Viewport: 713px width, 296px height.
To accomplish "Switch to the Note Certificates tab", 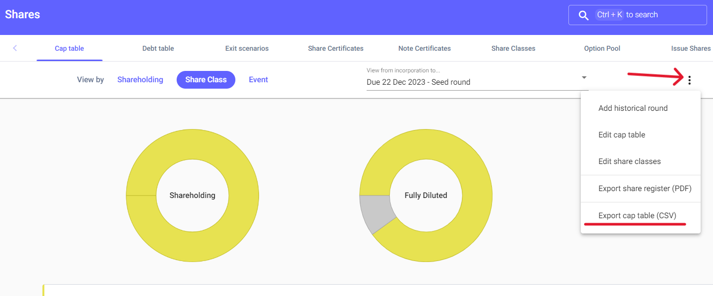I will [x=424, y=48].
